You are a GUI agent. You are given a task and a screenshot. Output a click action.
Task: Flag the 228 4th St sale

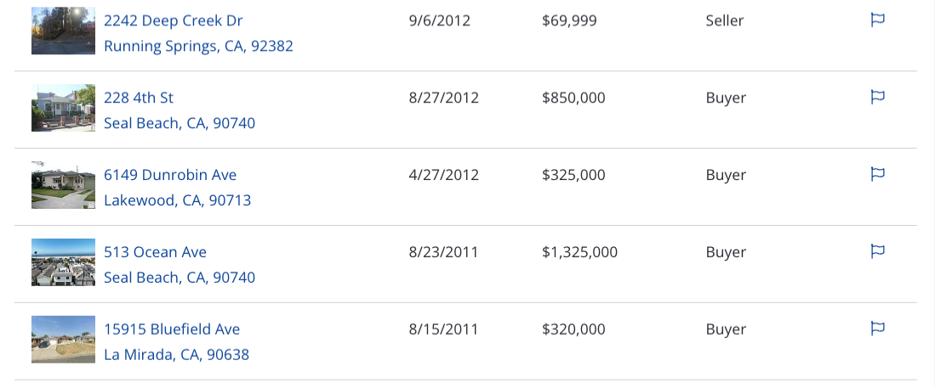877,97
